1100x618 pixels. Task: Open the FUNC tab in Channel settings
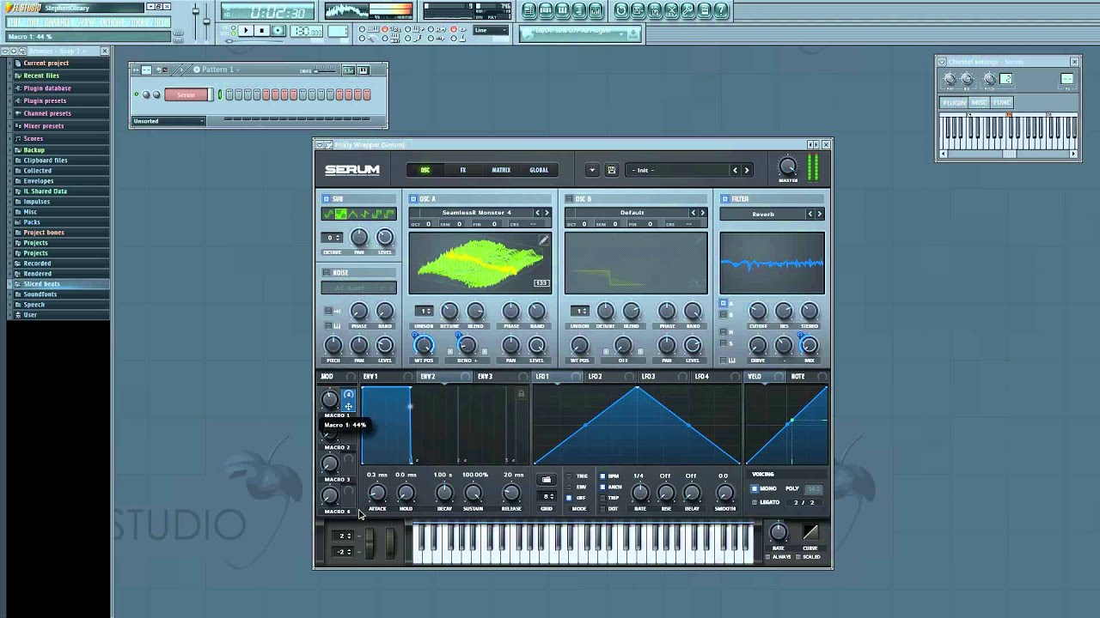1002,103
